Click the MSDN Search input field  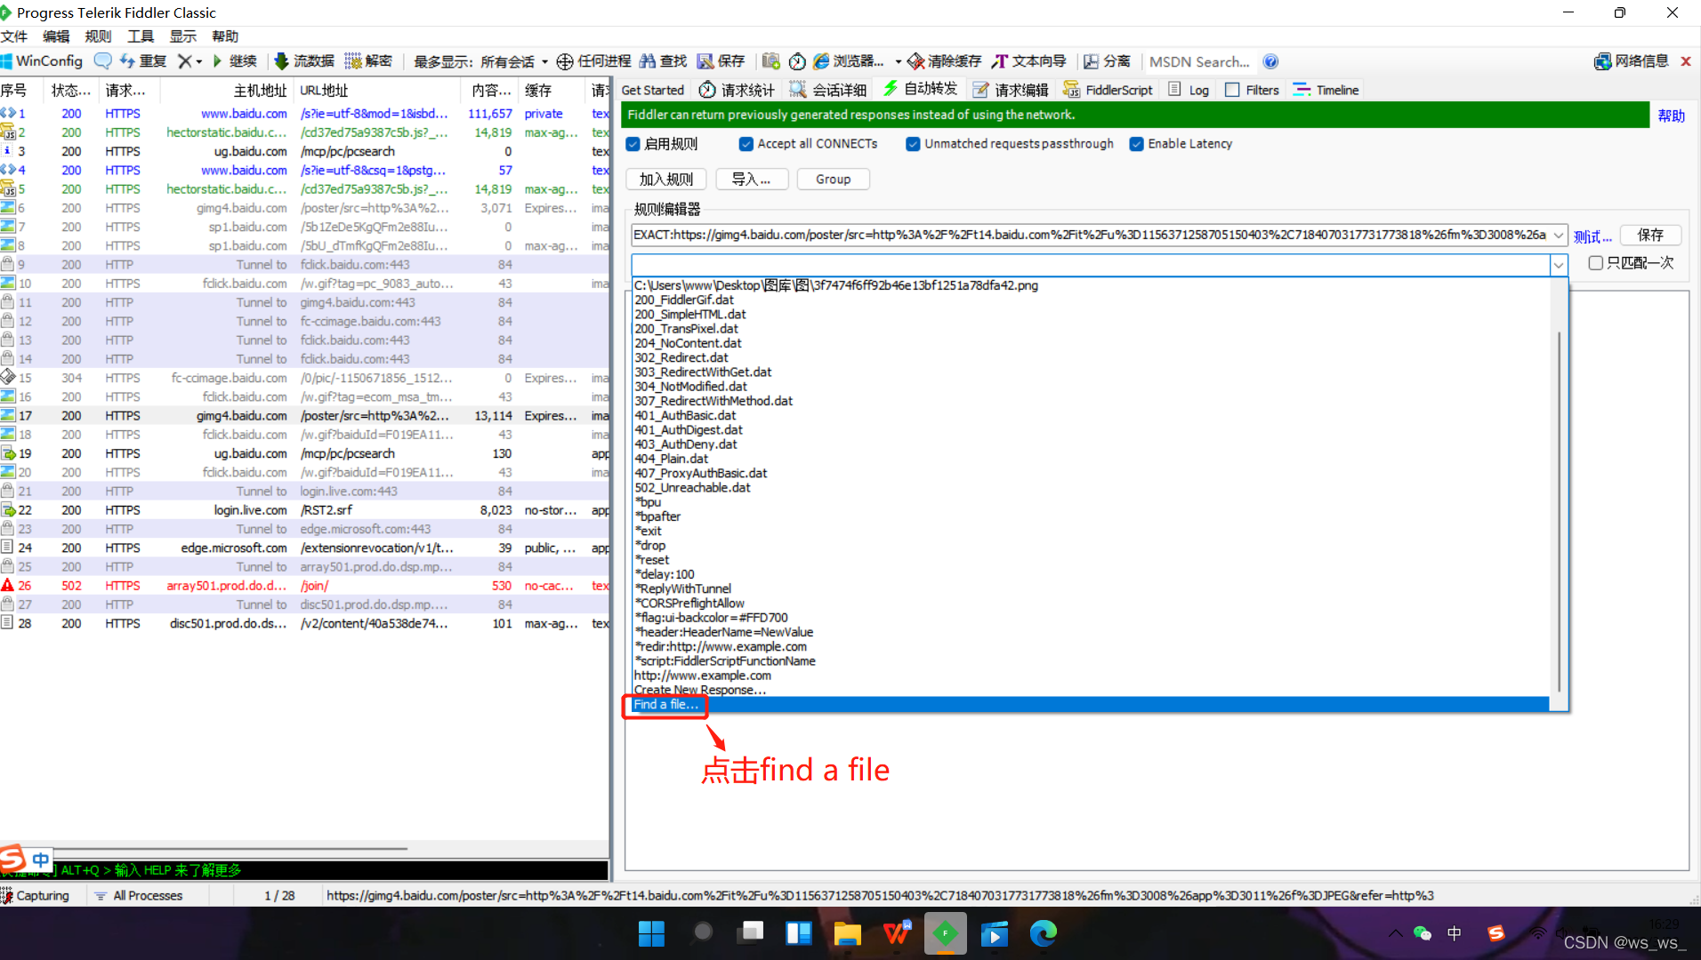[1200, 61]
